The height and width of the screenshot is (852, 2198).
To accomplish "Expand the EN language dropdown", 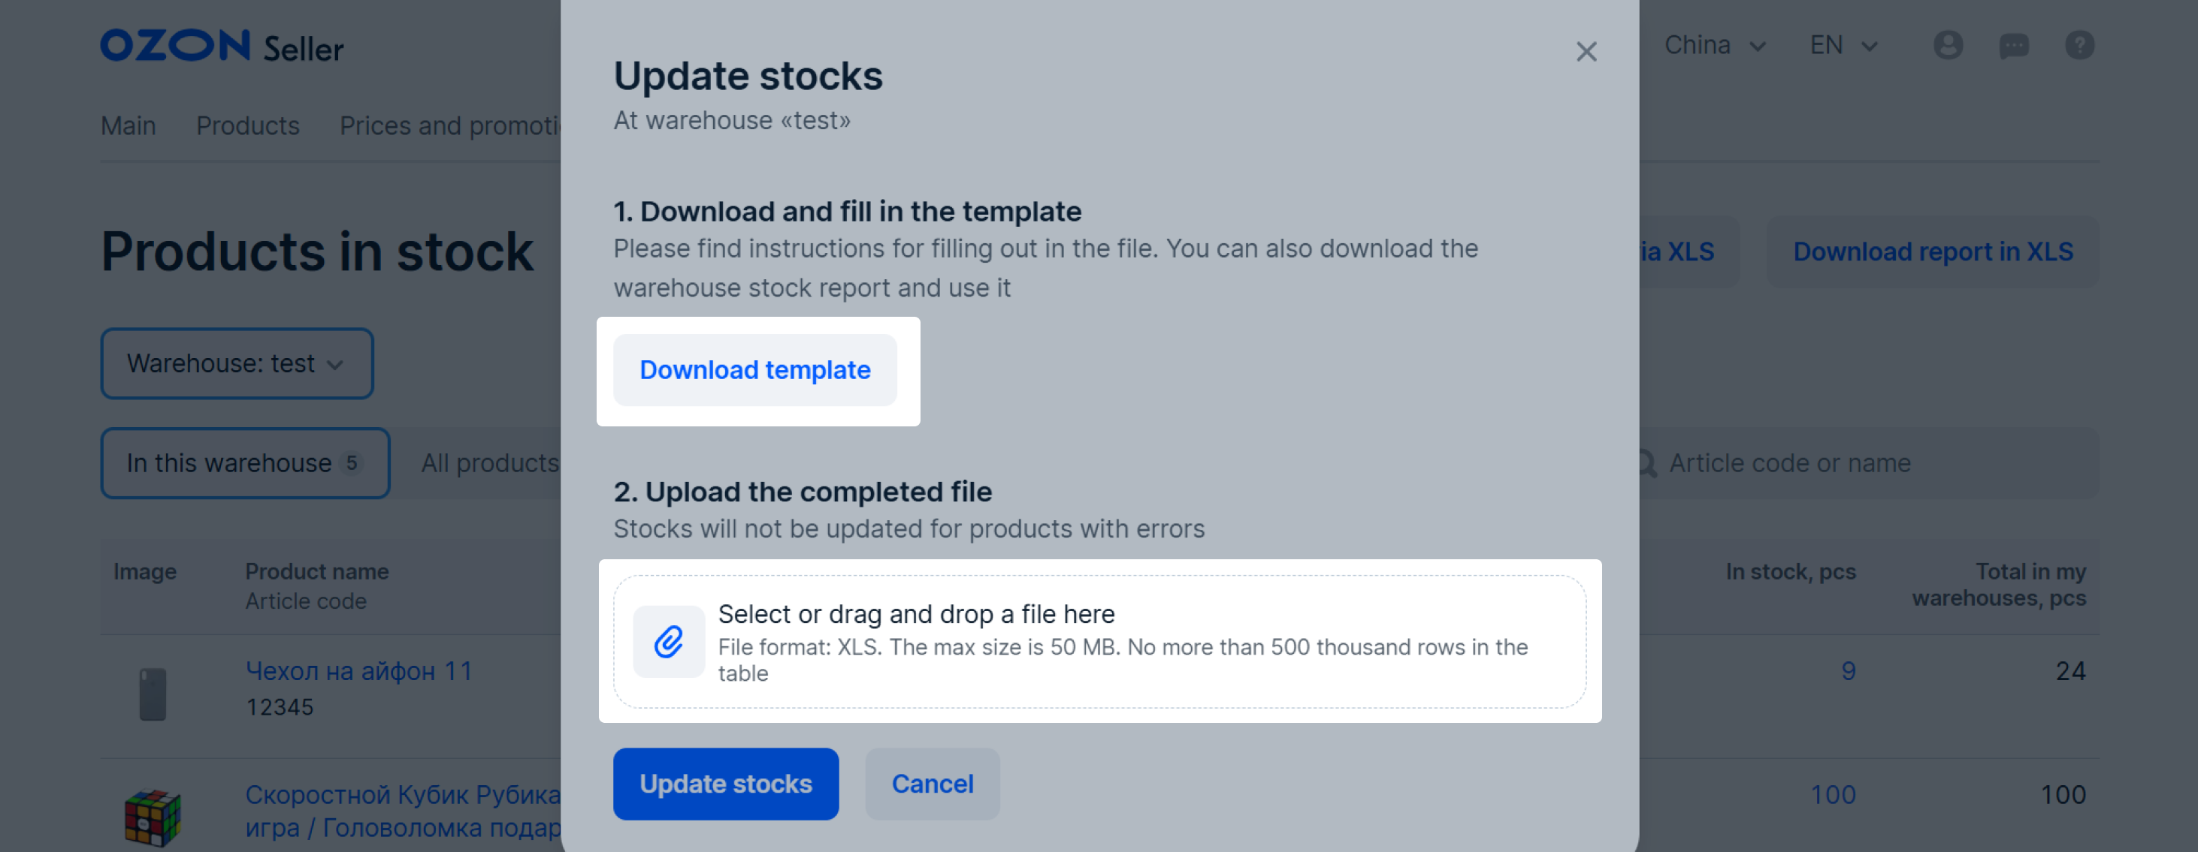I will [1844, 45].
